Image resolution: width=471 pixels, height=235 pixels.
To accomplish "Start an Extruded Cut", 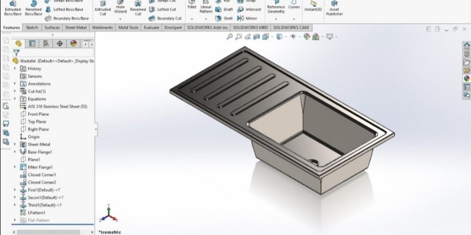I will [x=103, y=8].
